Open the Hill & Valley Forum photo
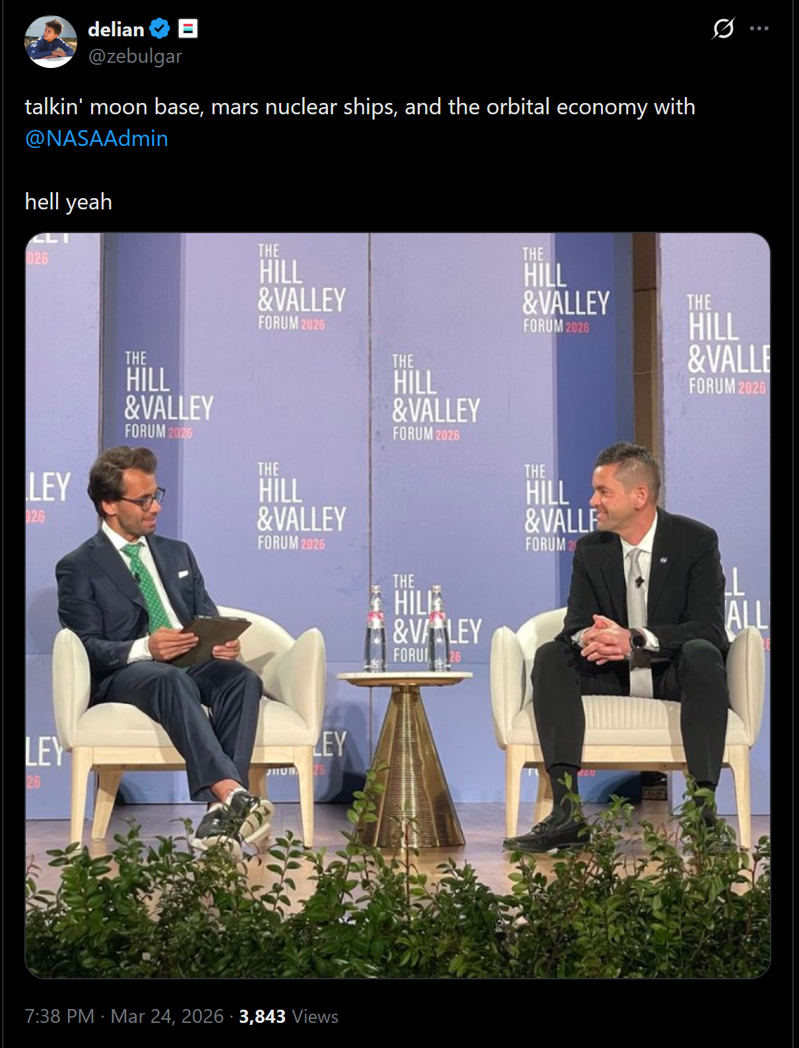Screen dimensions: 799x1048 (398, 606)
